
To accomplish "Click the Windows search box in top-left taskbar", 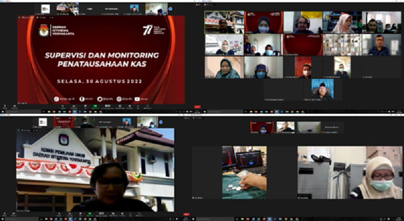I will (x=23, y=112).
